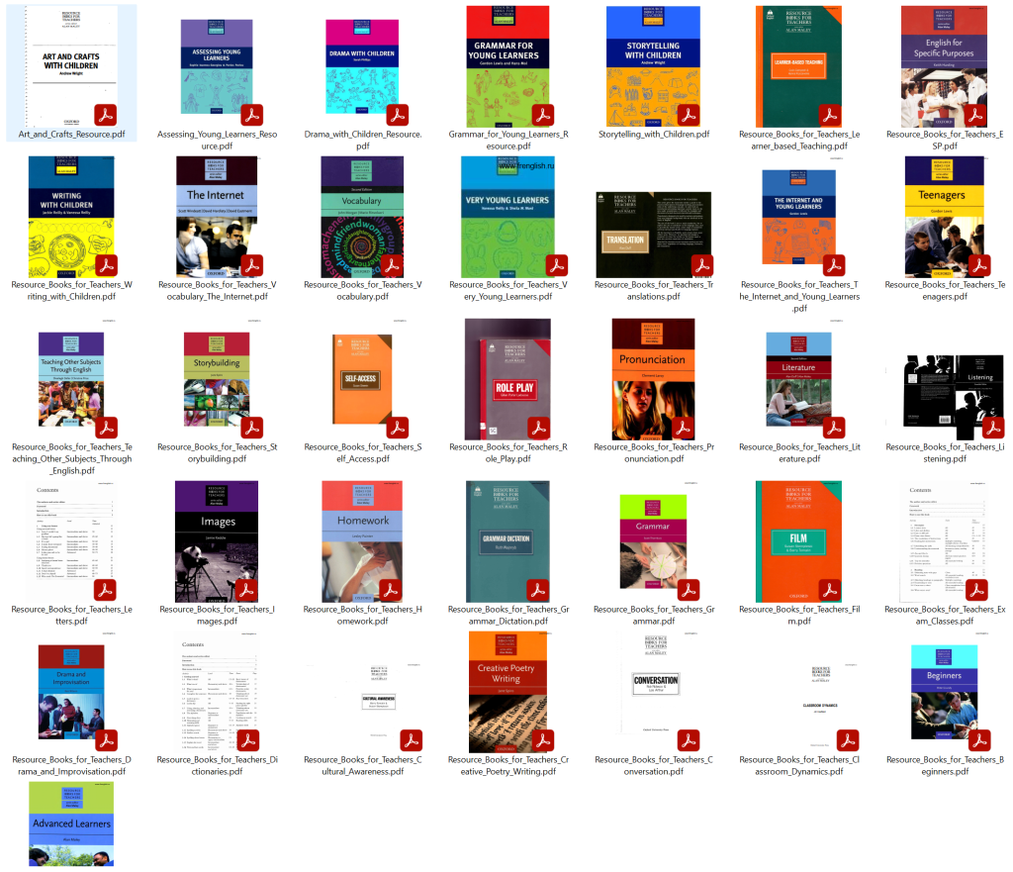Click the Assessing_Young_Learners_Resource.pdf file name
1013x872 pixels.
pos(217,140)
